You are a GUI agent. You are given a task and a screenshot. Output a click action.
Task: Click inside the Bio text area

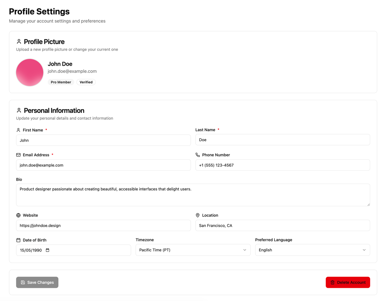pos(193,195)
